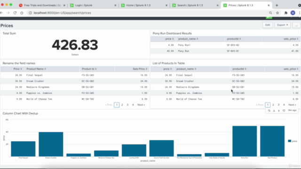Export panel results download icon
Screen dimensions: 301x169
click(x=274, y=111)
